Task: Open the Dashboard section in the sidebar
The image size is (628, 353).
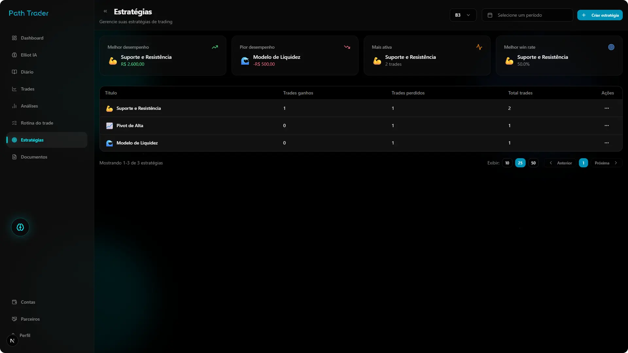Action: click(x=32, y=38)
